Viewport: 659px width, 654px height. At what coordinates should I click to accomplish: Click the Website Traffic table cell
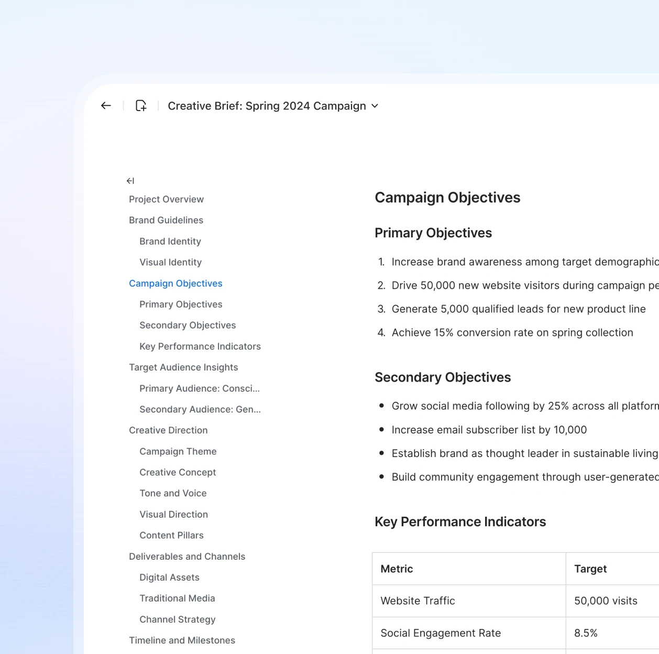click(469, 601)
